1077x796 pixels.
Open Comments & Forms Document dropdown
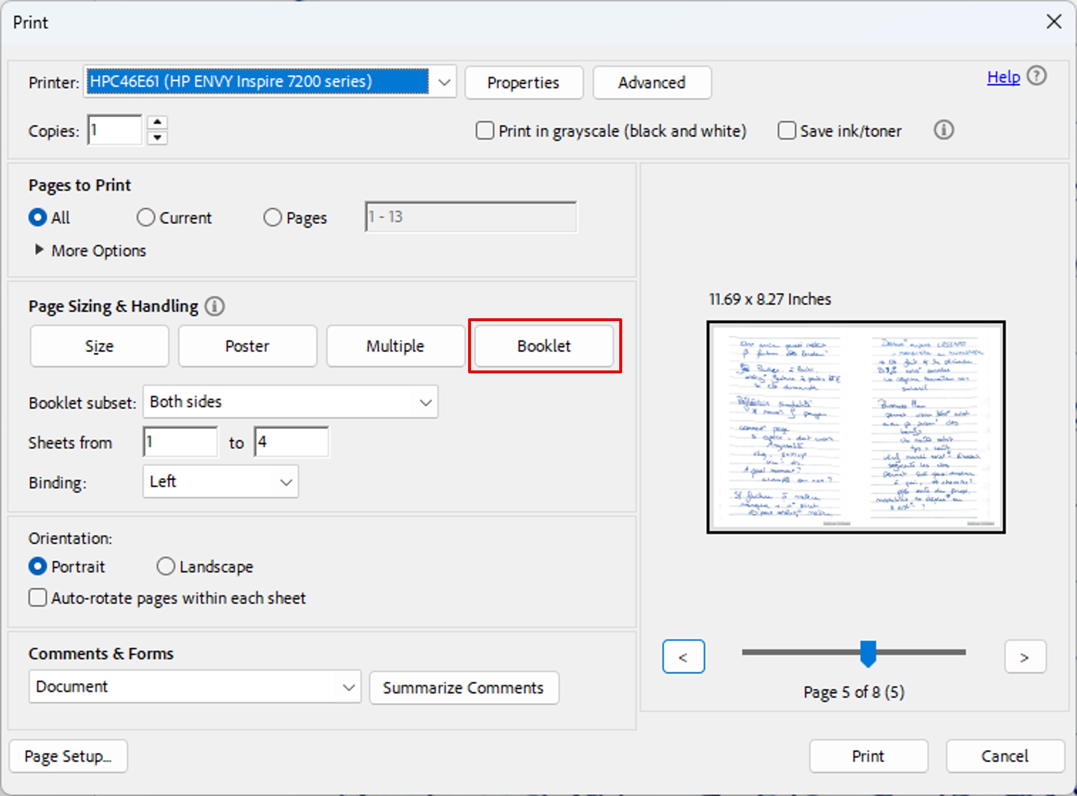point(195,687)
